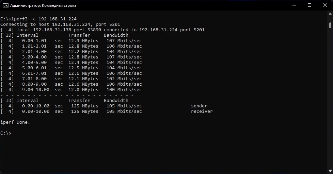Minimize the Command Prompt window
The image size is (333, 174).
point(294,5)
